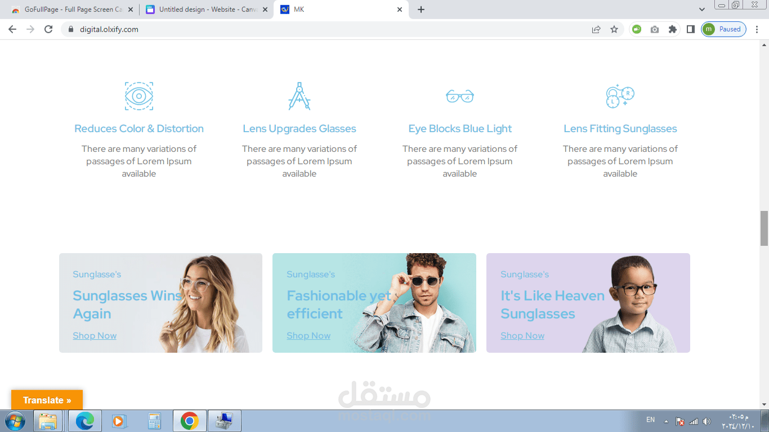
Task: Click the orange Translate button
Action: (47, 400)
